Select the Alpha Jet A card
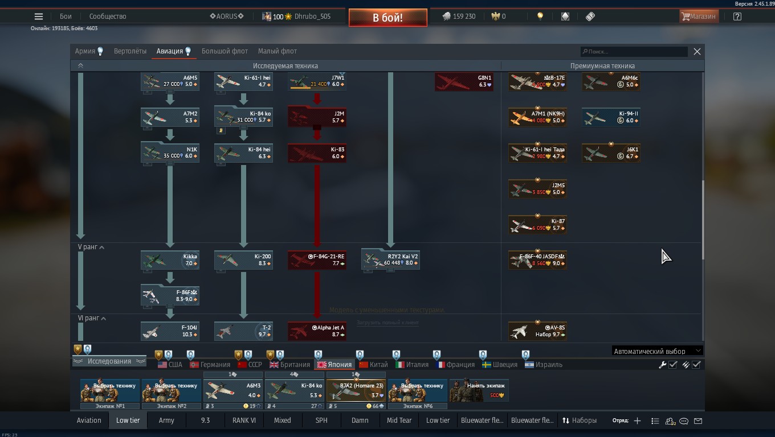 point(317,331)
